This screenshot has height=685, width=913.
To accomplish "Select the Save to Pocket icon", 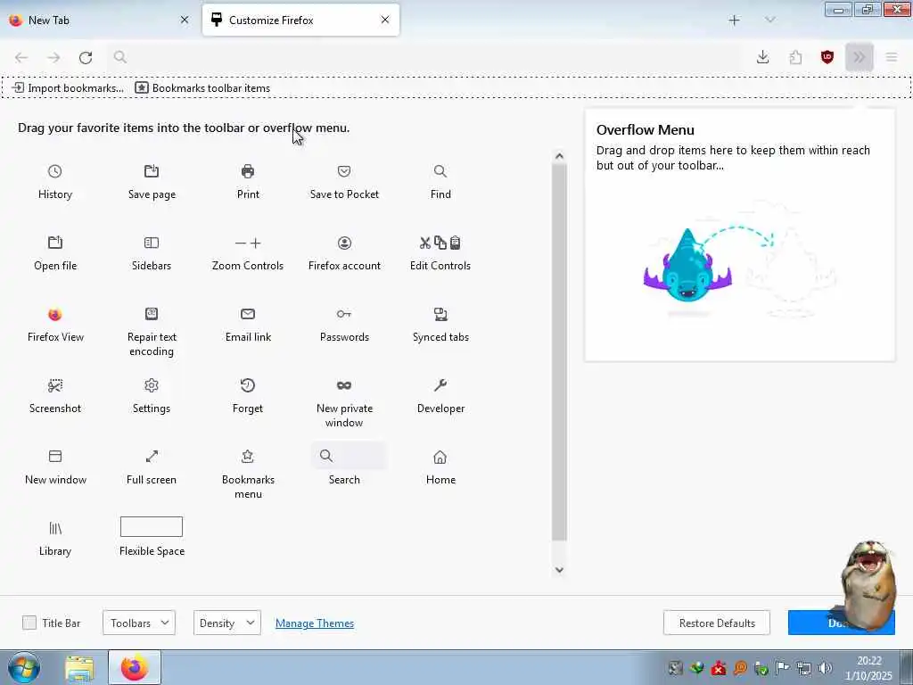I will [344, 171].
